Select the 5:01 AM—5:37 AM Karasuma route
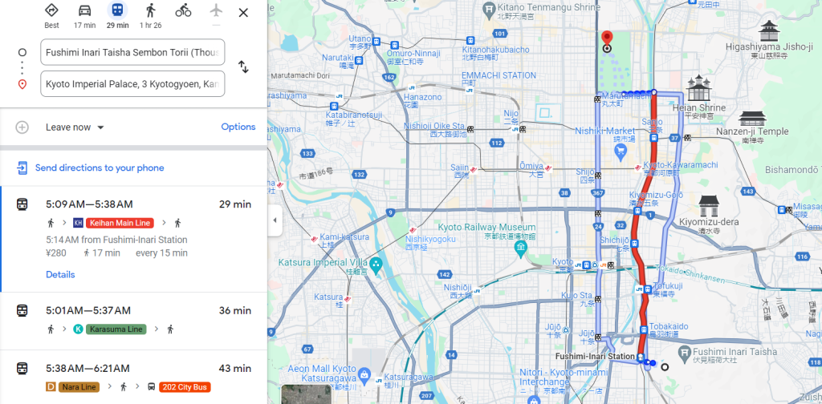 tap(134, 321)
